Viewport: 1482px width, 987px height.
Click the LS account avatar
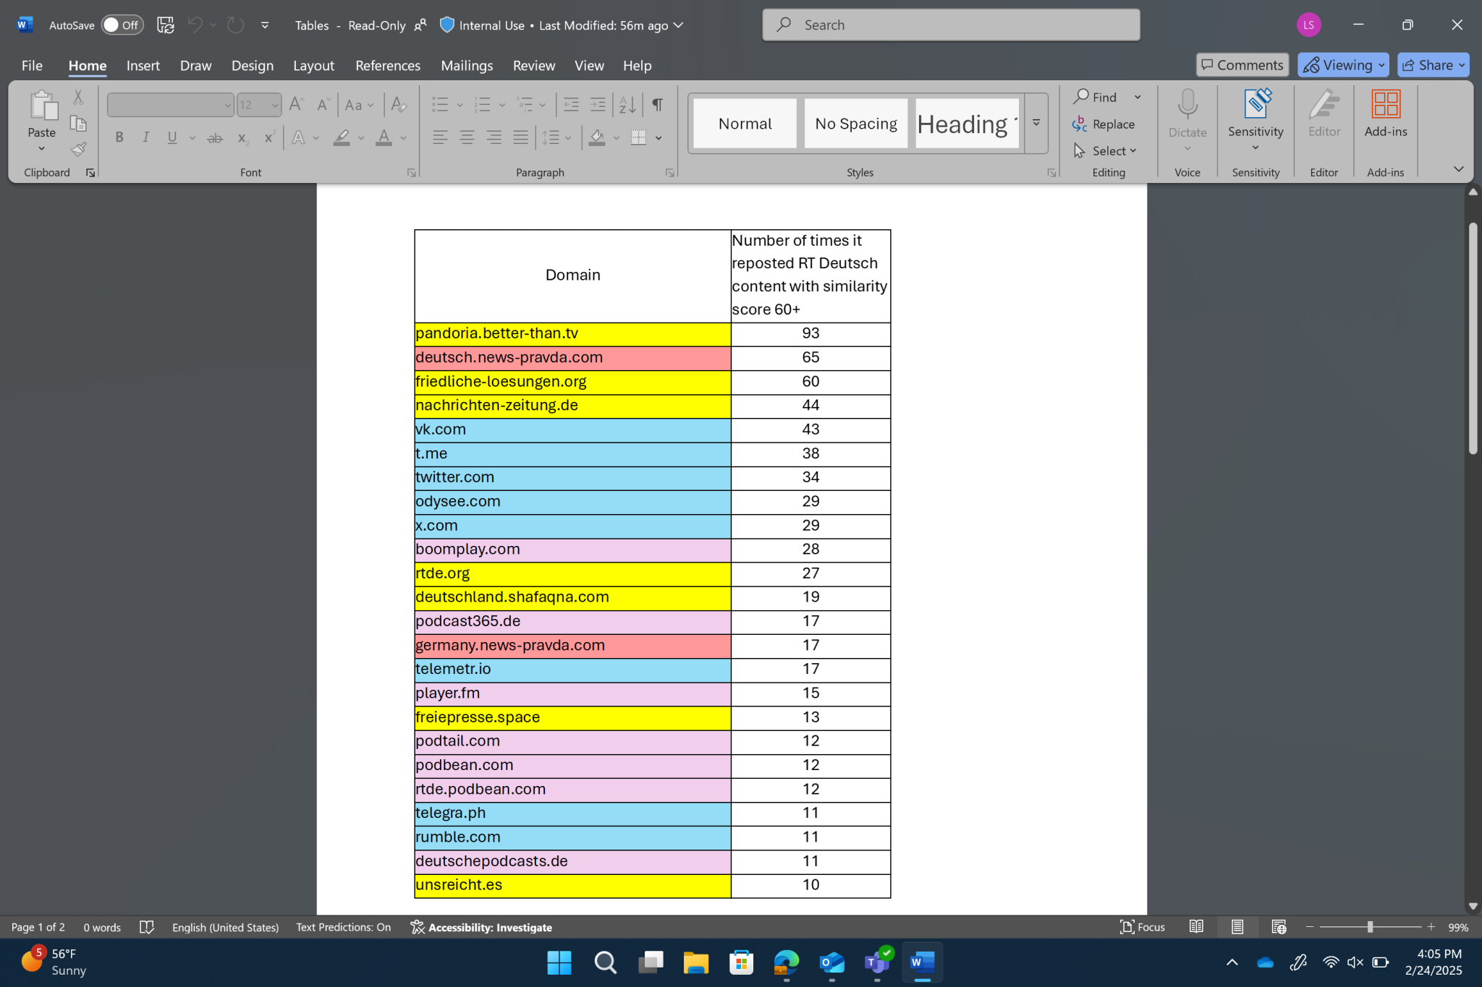[1308, 25]
